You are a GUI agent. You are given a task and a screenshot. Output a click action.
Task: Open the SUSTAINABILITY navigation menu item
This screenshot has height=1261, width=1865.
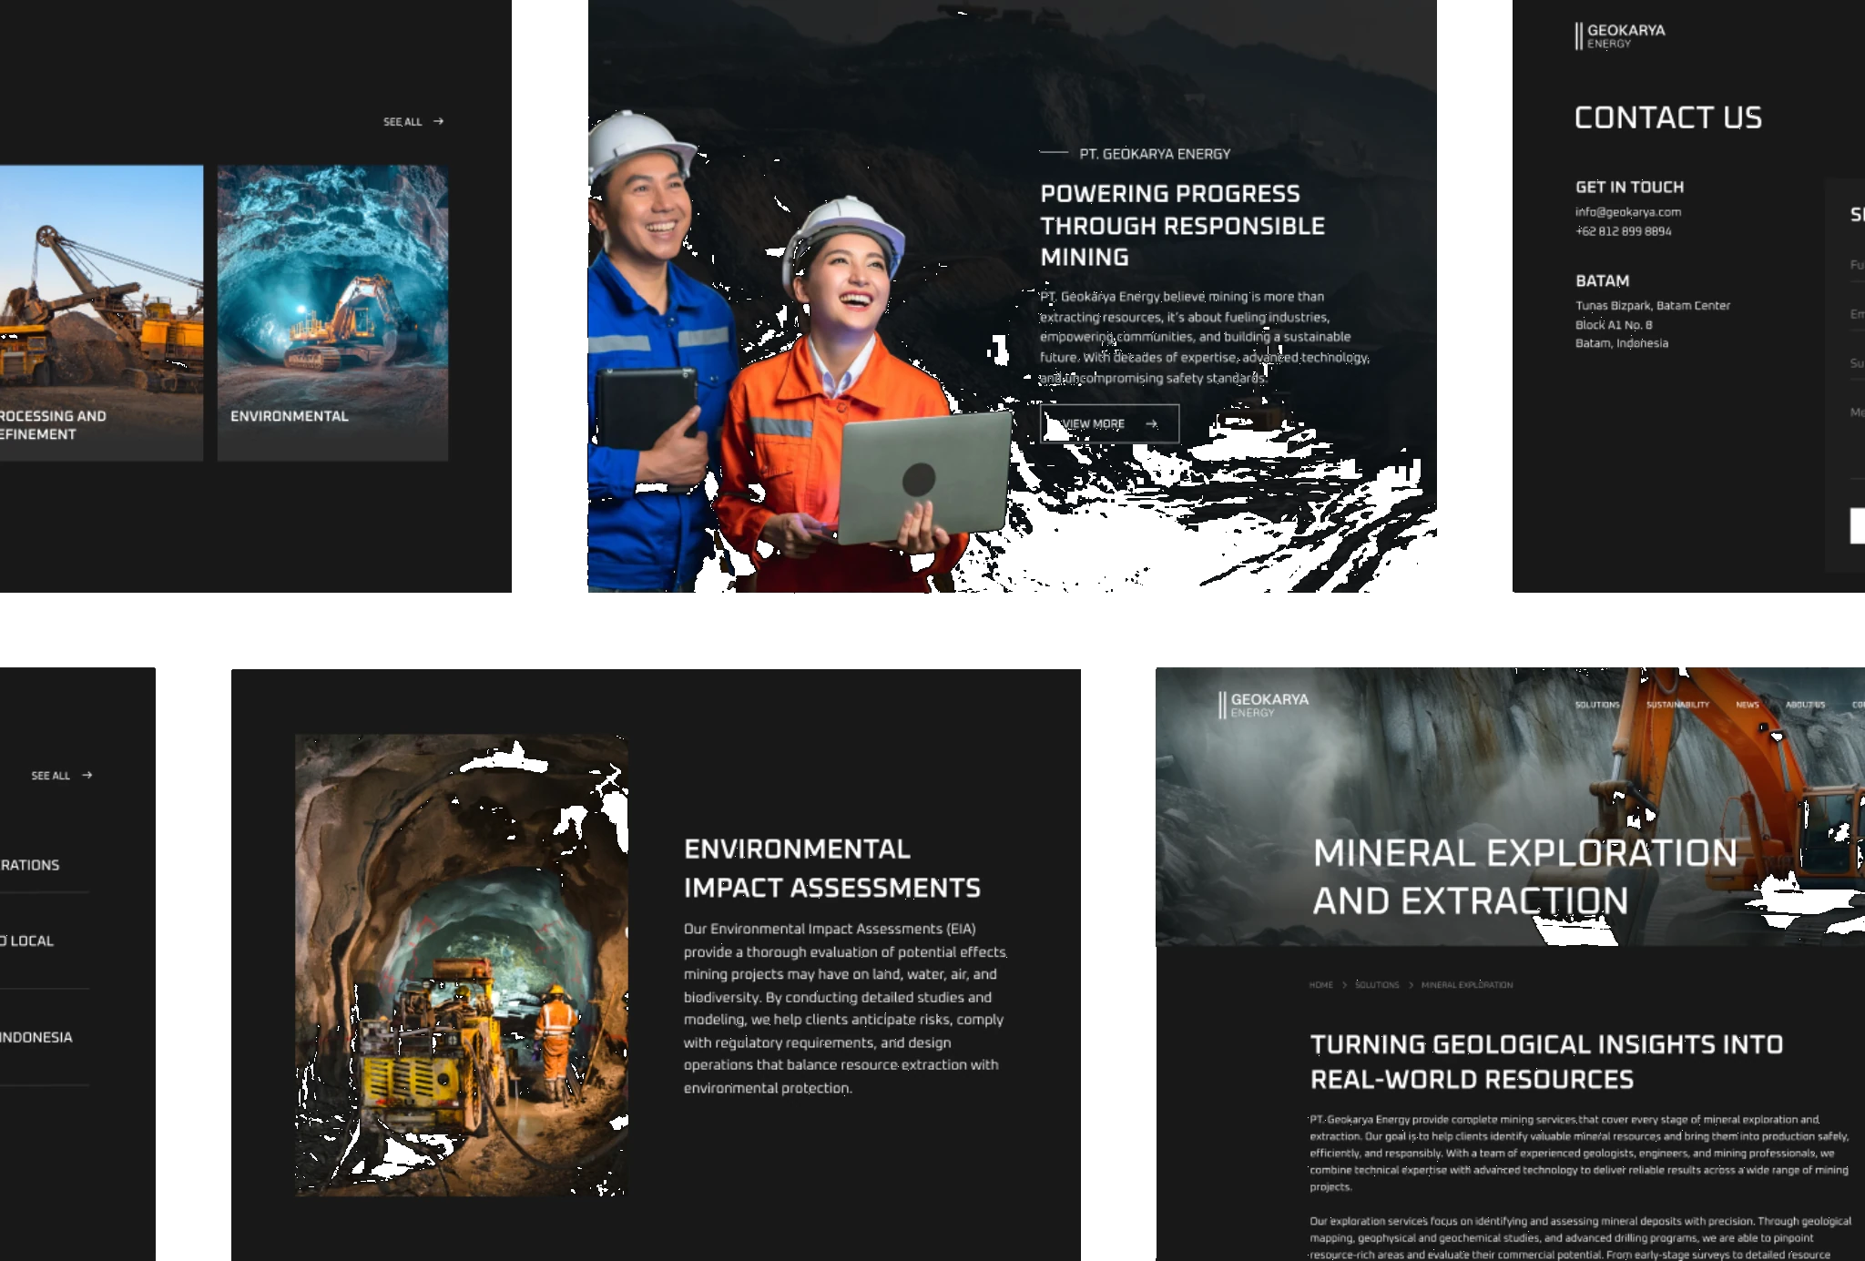click(x=1677, y=705)
